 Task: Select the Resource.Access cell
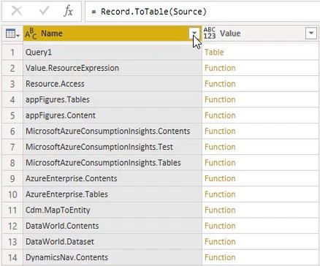(x=113, y=84)
